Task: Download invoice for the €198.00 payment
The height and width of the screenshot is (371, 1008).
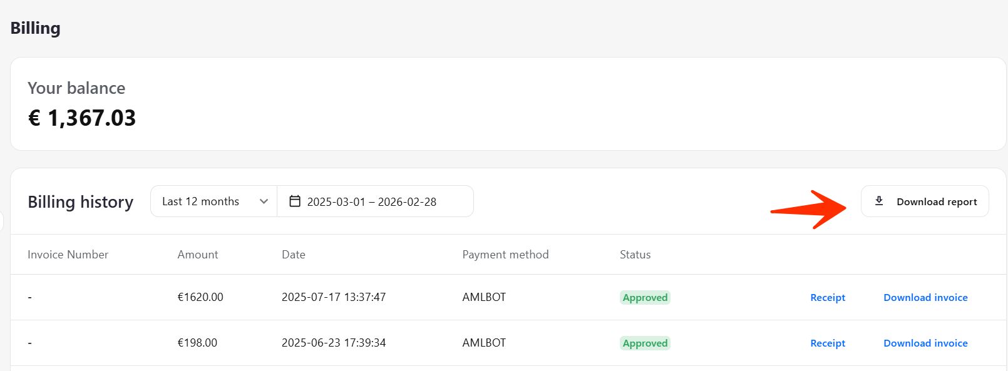Action: pyautogui.click(x=925, y=343)
